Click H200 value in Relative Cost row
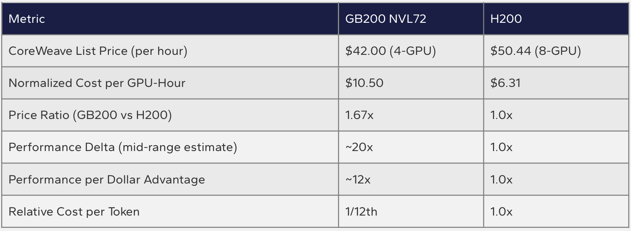The width and height of the screenshot is (631, 231). (x=501, y=212)
